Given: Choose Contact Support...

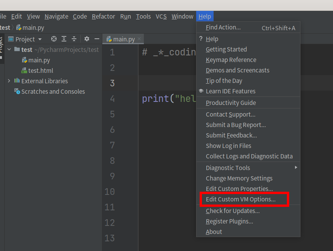Looking at the screenshot, I should coord(248,114).
